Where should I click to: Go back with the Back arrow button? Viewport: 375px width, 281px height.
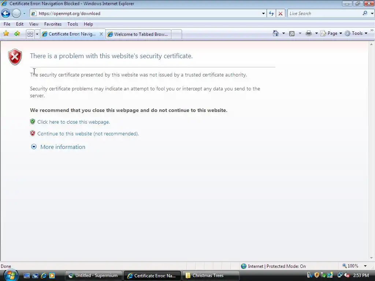pos(6,14)
